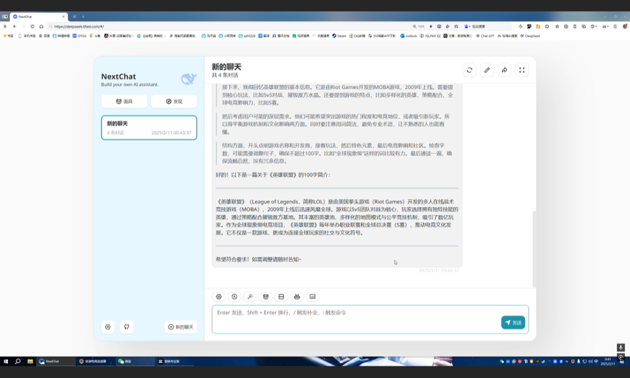Screen dimensions: 630x378
Task: Click the keyboard shortcuts icon
Action: tap(313, 297)
